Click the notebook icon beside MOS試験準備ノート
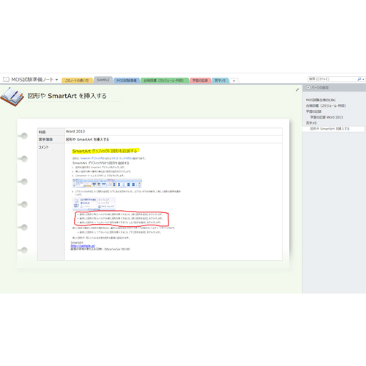 coord(6,80)
